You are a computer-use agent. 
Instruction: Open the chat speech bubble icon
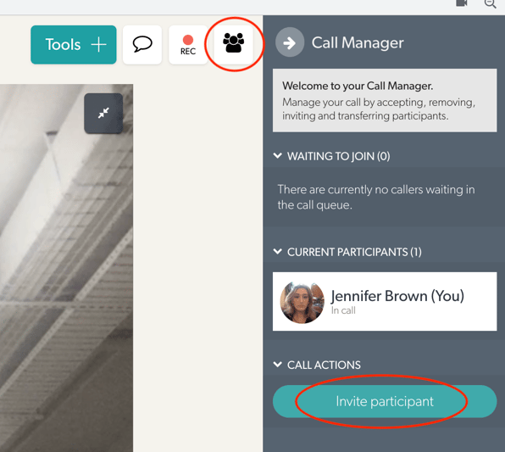142,44
